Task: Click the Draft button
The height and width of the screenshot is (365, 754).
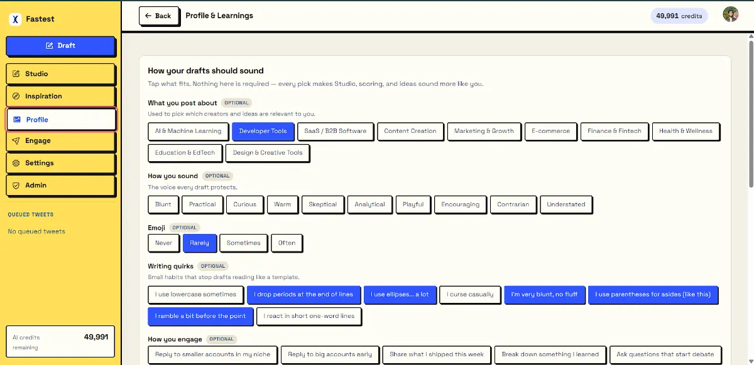Action: [x=60, y=46]
